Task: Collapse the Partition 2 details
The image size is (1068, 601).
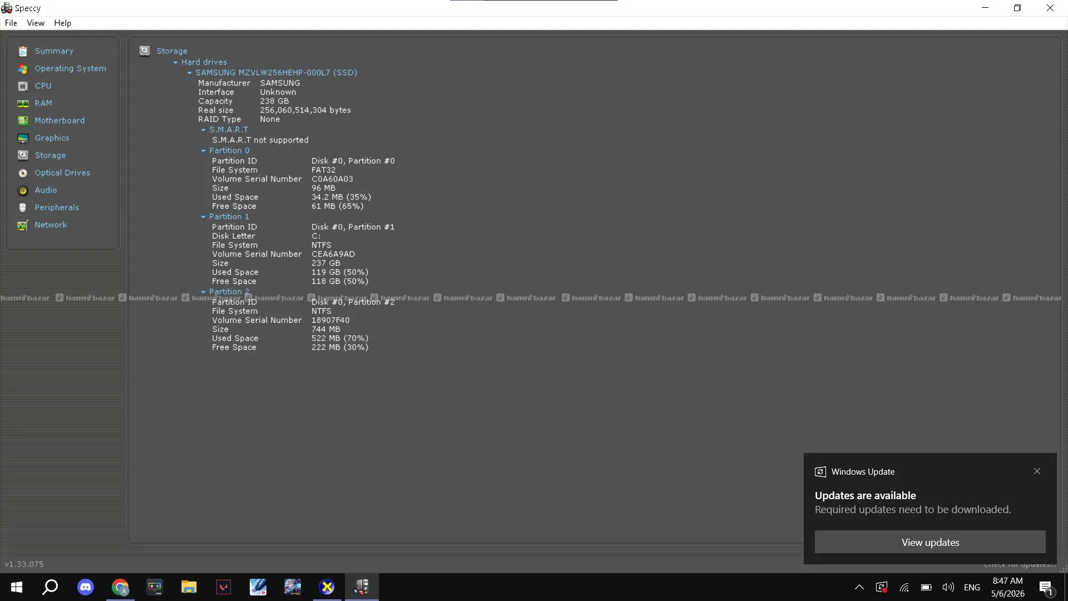Action: point(204,292)
